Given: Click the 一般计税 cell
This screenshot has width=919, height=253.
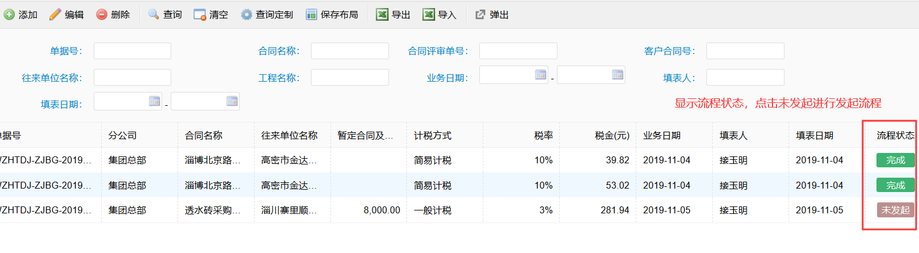Looking at the screenshot, I should 445,210.
